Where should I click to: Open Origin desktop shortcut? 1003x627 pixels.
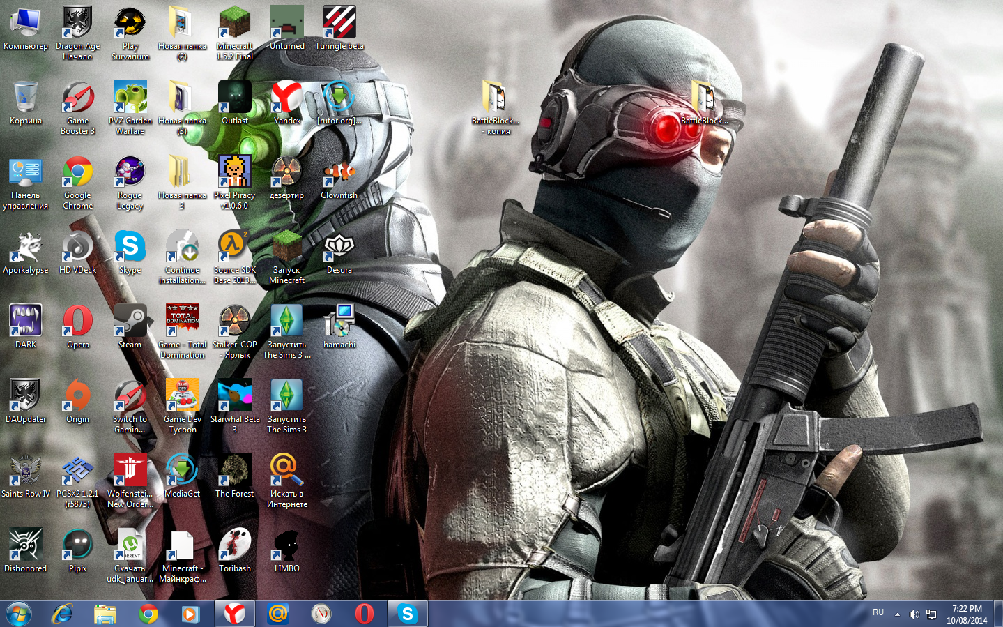pos(77,401)
